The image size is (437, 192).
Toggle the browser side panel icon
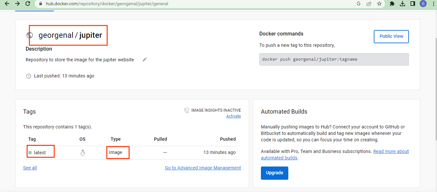click(412, 4)
